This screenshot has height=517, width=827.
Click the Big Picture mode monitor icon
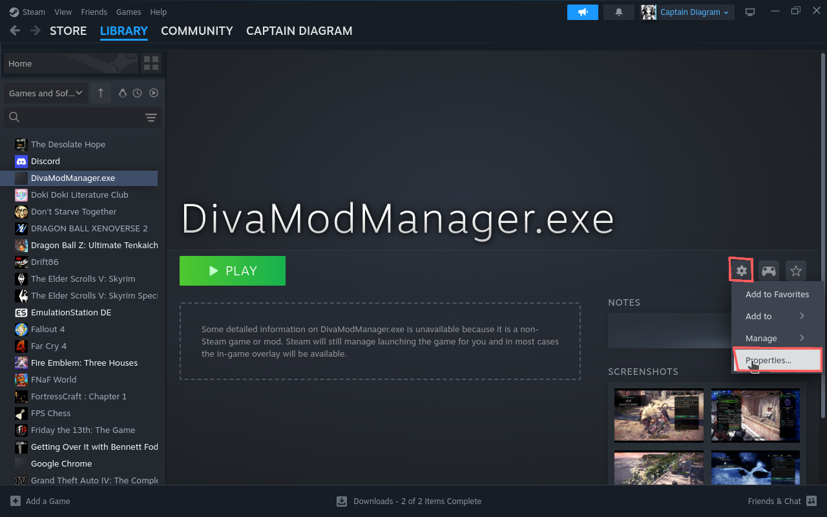click(750, 12)
